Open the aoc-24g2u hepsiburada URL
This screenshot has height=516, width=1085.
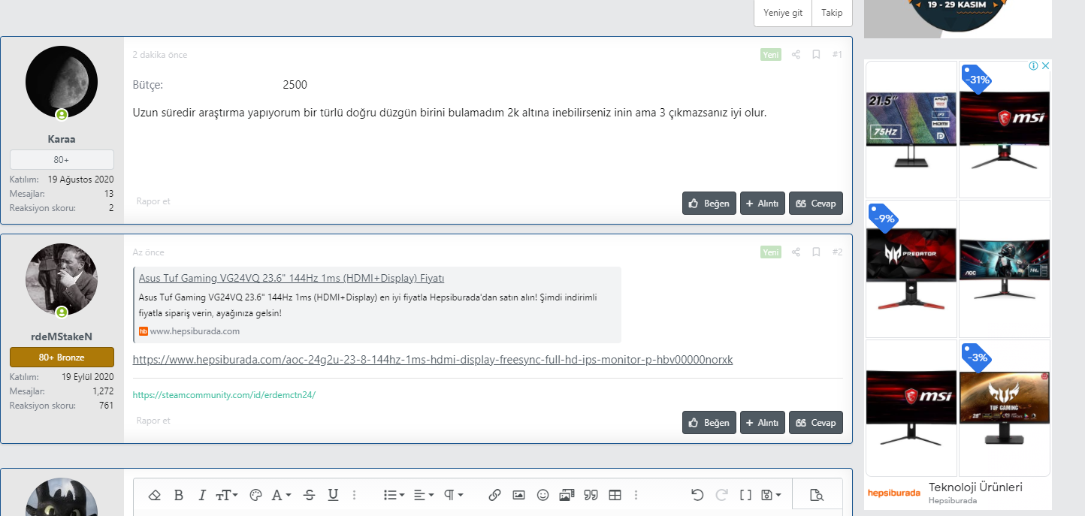pos(432,360)
